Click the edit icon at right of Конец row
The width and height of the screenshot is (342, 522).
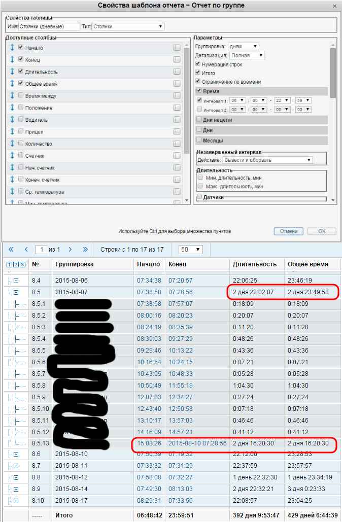(177, 59)
